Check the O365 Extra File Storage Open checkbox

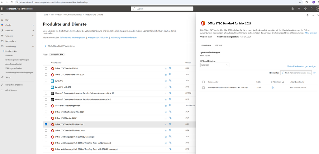(x=46, y=106)
